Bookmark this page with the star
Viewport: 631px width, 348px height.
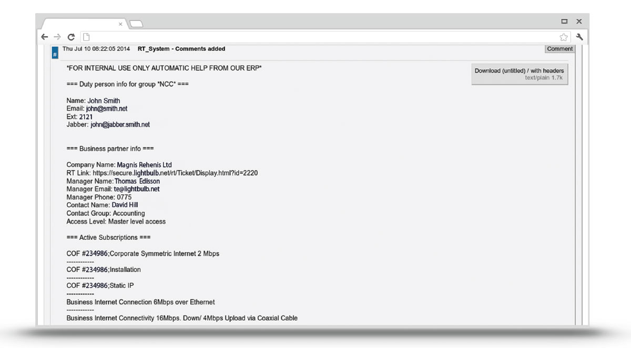[564, 37]
